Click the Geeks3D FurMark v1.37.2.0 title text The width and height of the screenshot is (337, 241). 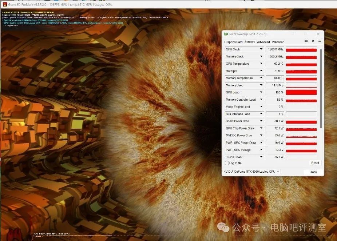(x=27, y=4)
